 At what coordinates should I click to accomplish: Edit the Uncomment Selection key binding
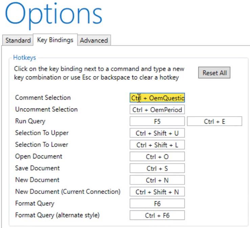pos(157,109)
